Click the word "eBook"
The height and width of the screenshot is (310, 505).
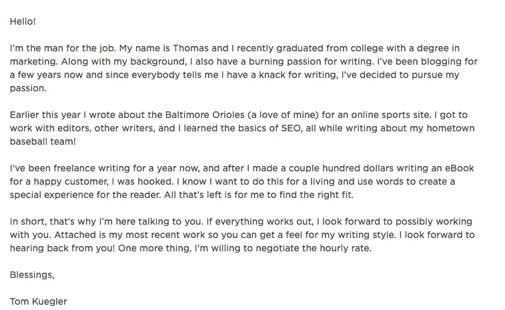(x=460, y=169)
